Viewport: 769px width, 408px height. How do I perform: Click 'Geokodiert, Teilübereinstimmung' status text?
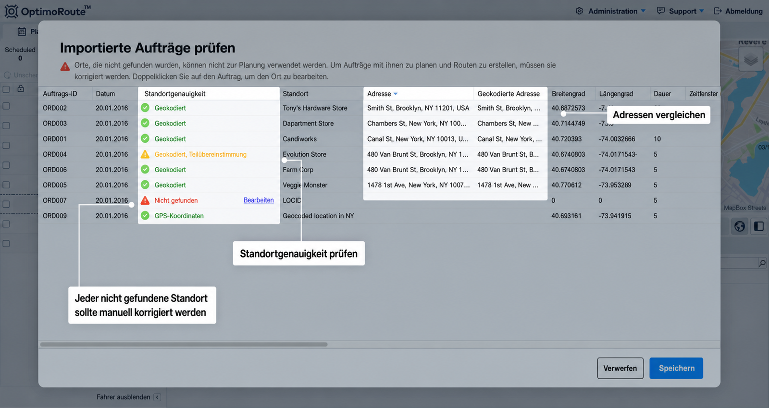click(200, 154)
